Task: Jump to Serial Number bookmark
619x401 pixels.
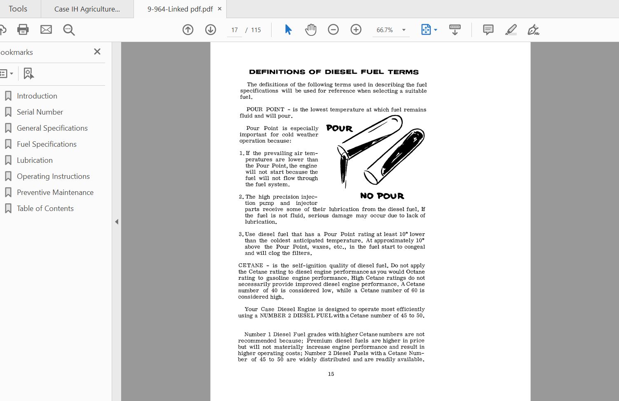Action: [x=40, y=112]
